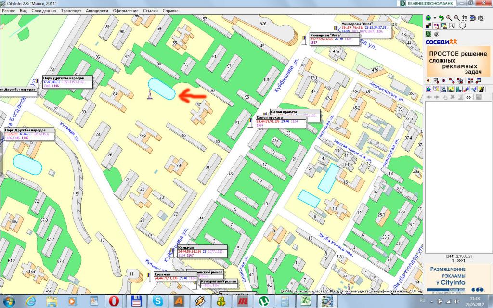Click the colored squares layers icon
Screen dimensions: 493x308
coord(428,26)
